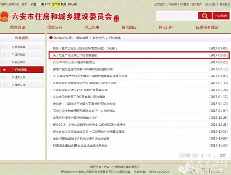Click the 1/13 page indicator
The image size is (231, 175).
pyautogui.click(x=185, y=156)
